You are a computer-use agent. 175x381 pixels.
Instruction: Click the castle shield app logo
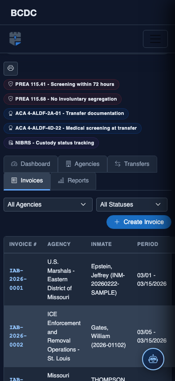15,39
